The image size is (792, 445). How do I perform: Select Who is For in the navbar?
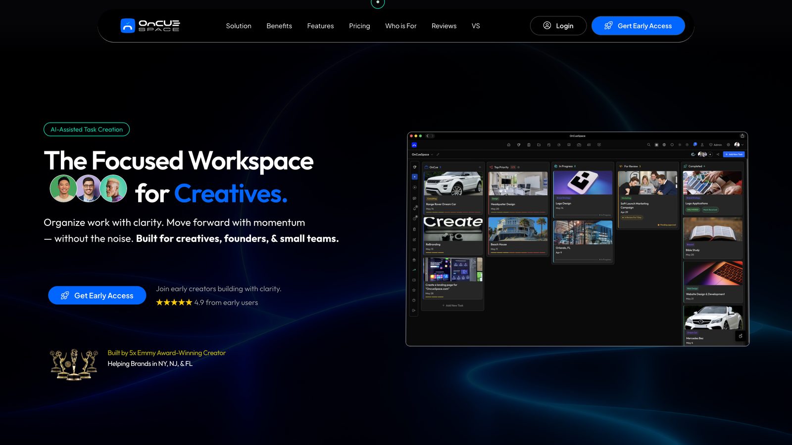tap(401, 26)
